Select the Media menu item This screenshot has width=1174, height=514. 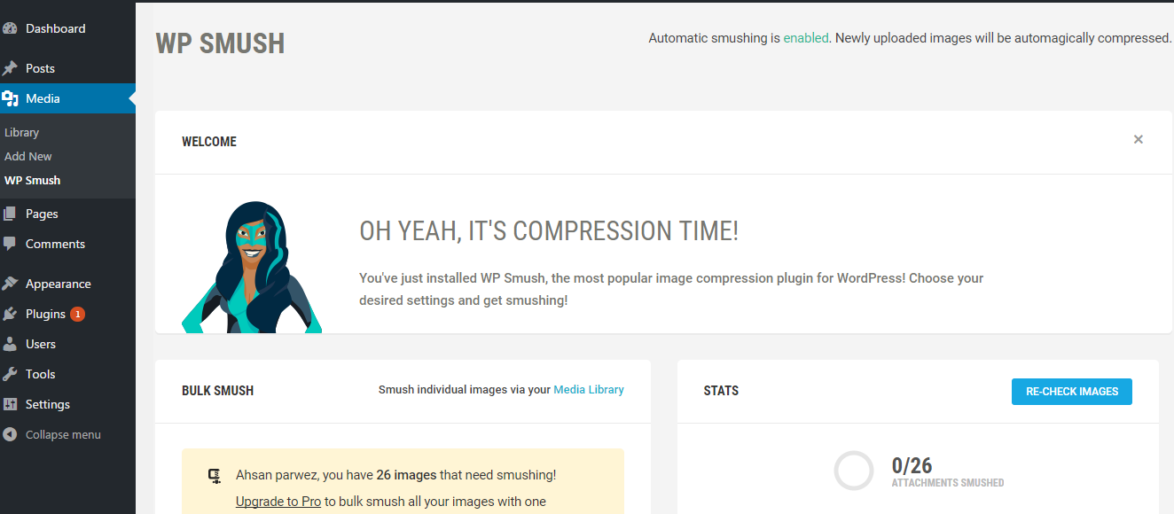click(67, 98)
